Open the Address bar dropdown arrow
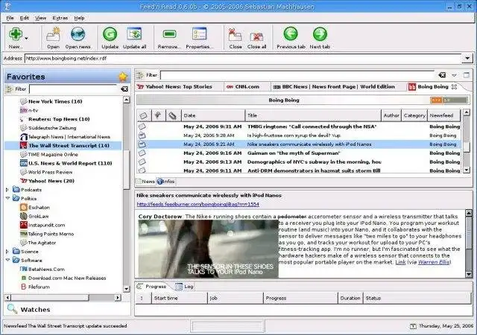The height and width of the screenshot is (335, 477). (467, 58)
